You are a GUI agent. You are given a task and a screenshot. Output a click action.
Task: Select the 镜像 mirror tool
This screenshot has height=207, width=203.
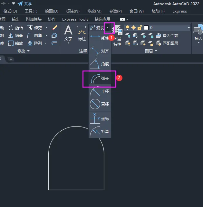(x=15, y=35)
